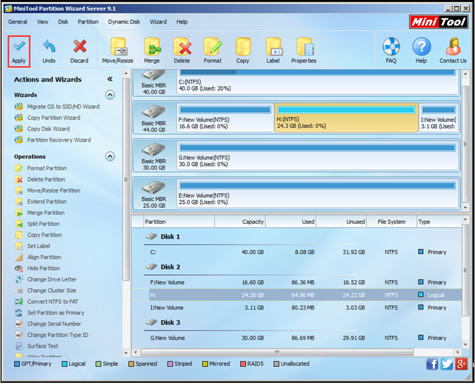
Task: Select H:(NTFS) 24.3 GB partition block
Action: 346,118
